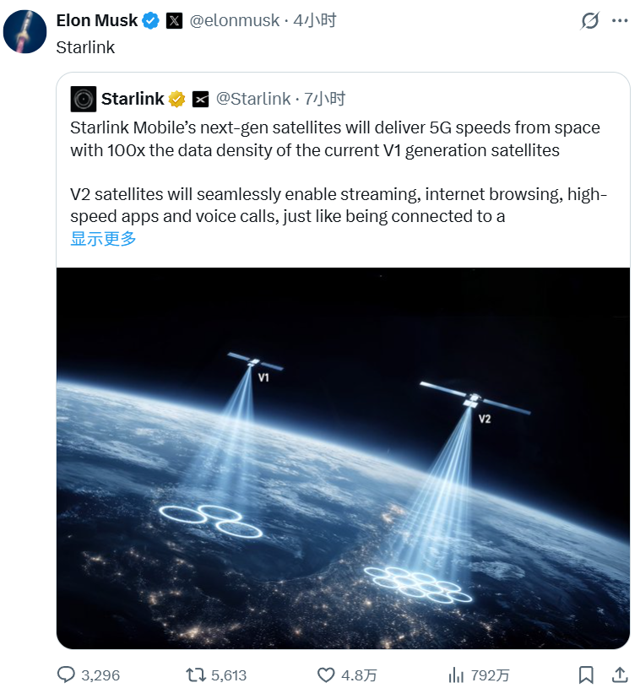
Task: Click Starlink's gold verified badge
Action: [176, 99]
